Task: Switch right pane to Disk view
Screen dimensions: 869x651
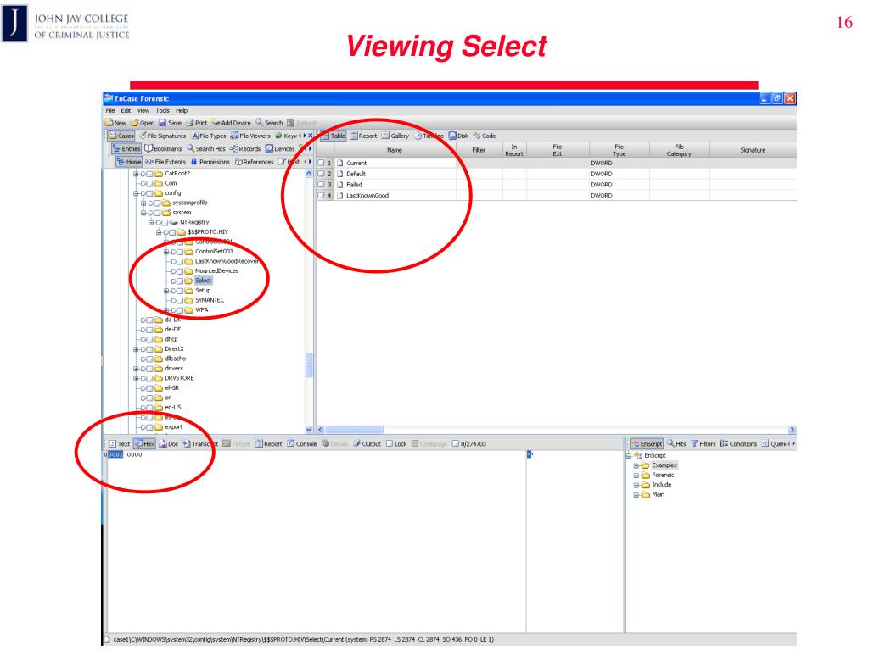Action: click(x=459, y=136)
